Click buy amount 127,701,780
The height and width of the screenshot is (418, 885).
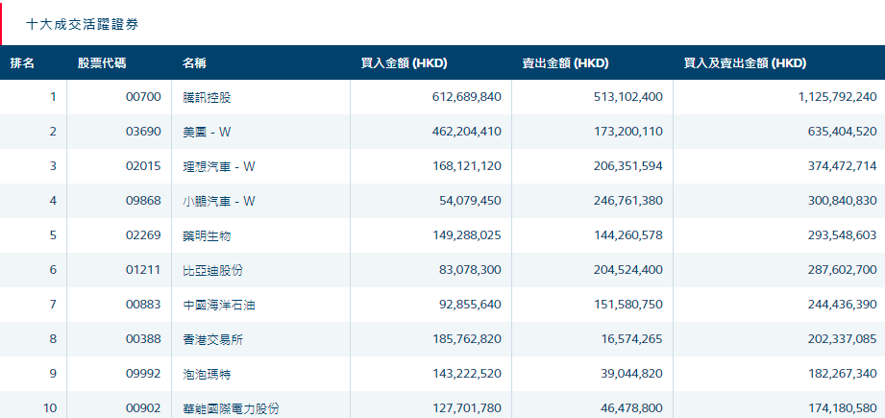click(x=467, y=408)
